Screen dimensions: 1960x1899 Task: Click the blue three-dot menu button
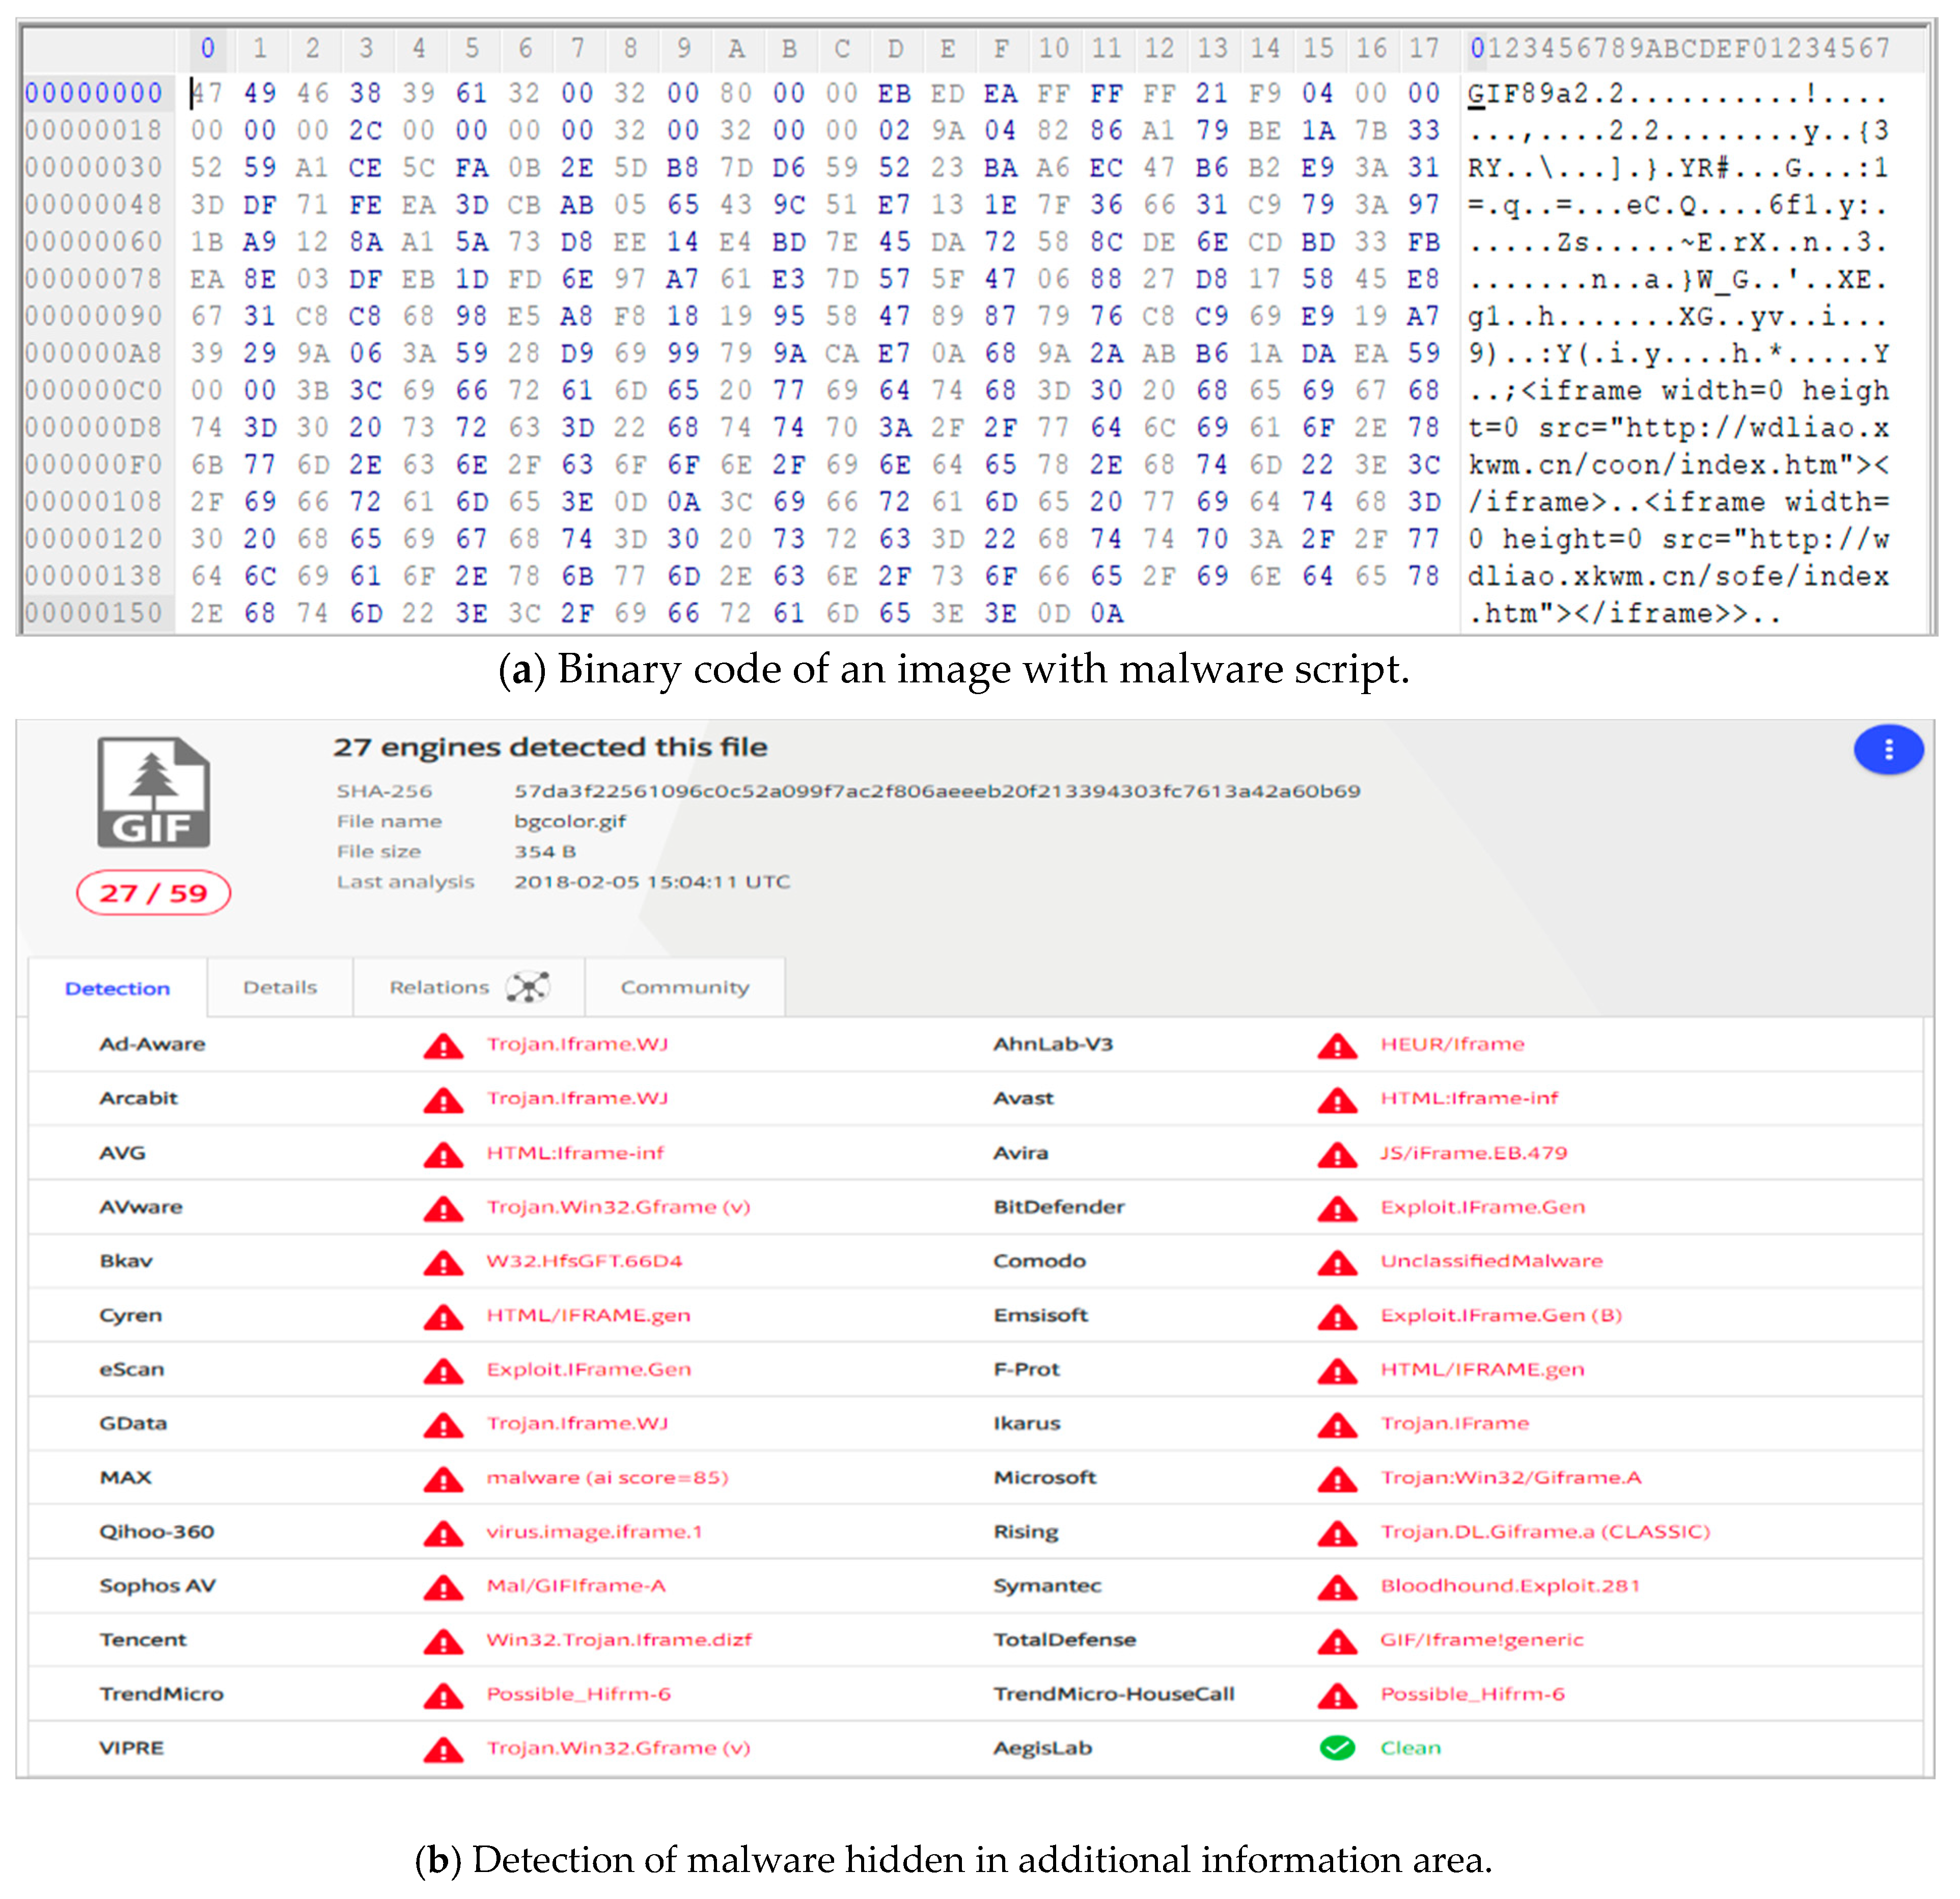pos(1888,749)
